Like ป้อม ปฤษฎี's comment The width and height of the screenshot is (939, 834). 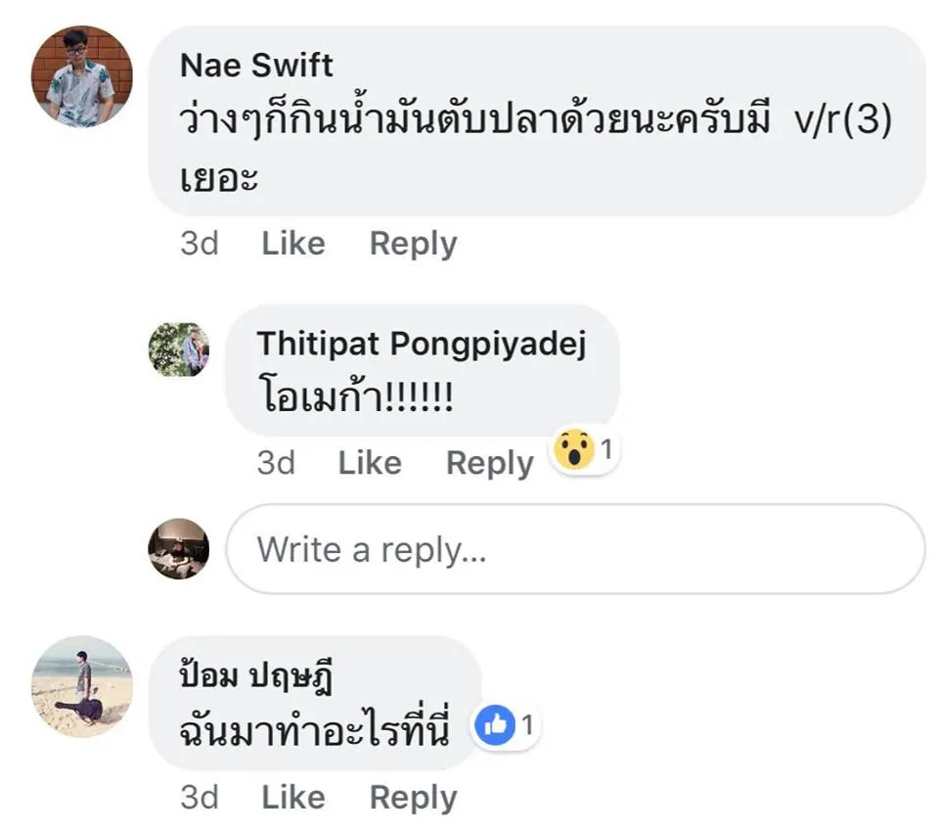pyautogui.click(x=292, y=798)
